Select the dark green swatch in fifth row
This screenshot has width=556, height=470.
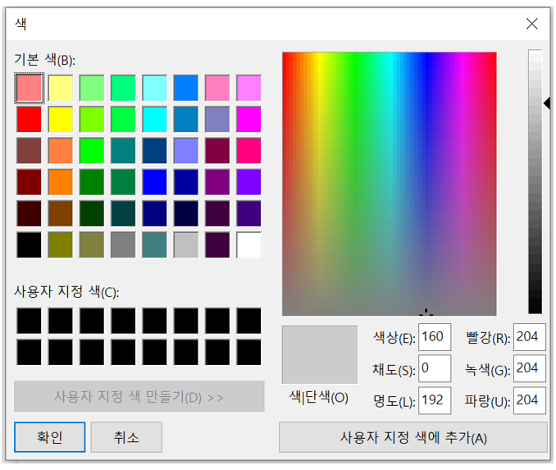tap(92, 213)
